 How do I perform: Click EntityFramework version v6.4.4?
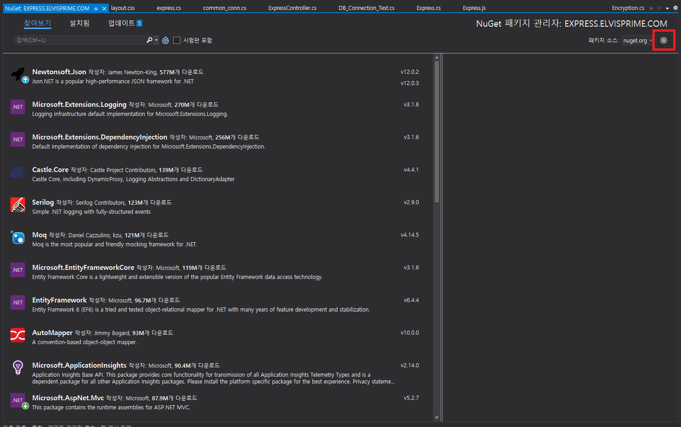411,300
